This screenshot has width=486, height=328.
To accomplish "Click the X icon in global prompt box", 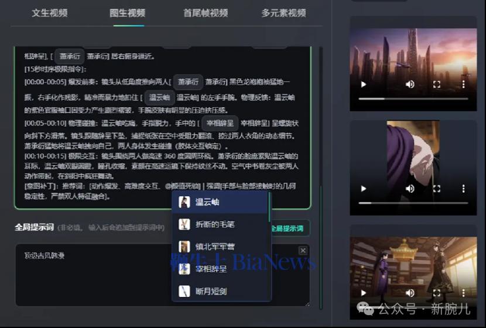I will [x=303, y=251].
